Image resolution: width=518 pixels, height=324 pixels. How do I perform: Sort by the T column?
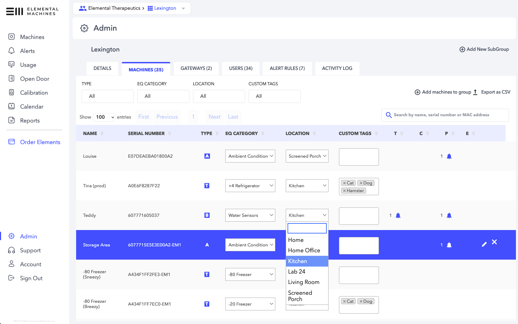click(398, 133)
